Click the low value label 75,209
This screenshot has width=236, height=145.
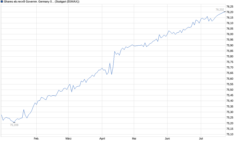[14, 125]
